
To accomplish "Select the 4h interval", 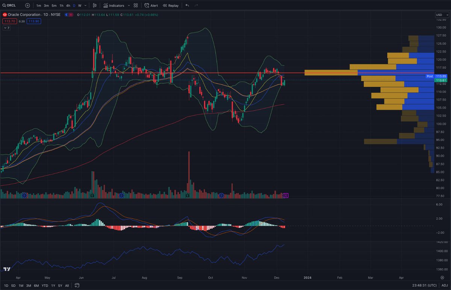I will click(x=68, y=6).
